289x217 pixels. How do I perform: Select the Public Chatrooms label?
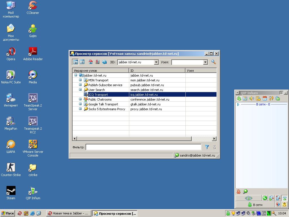(x=100, y=99)
